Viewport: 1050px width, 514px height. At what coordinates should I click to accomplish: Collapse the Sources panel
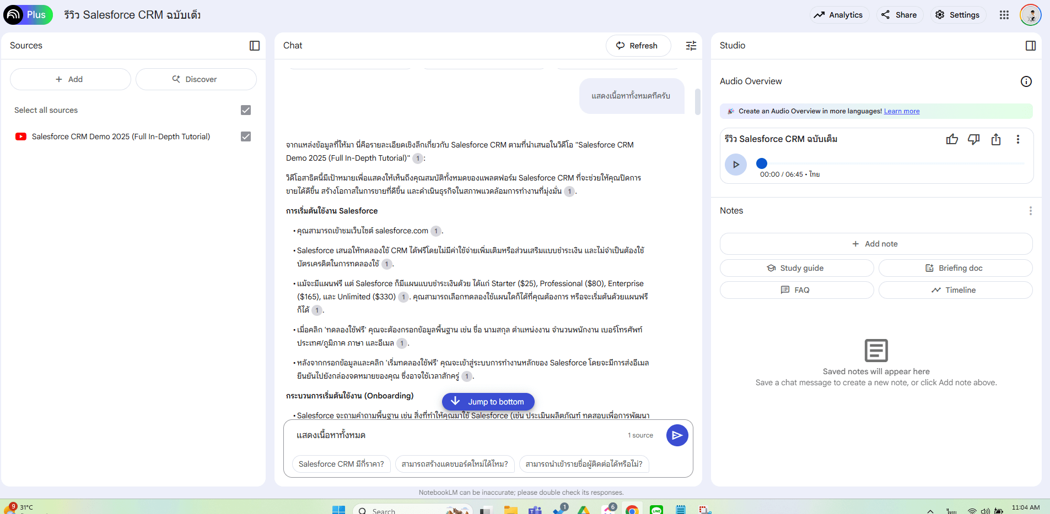coord(255,46)
